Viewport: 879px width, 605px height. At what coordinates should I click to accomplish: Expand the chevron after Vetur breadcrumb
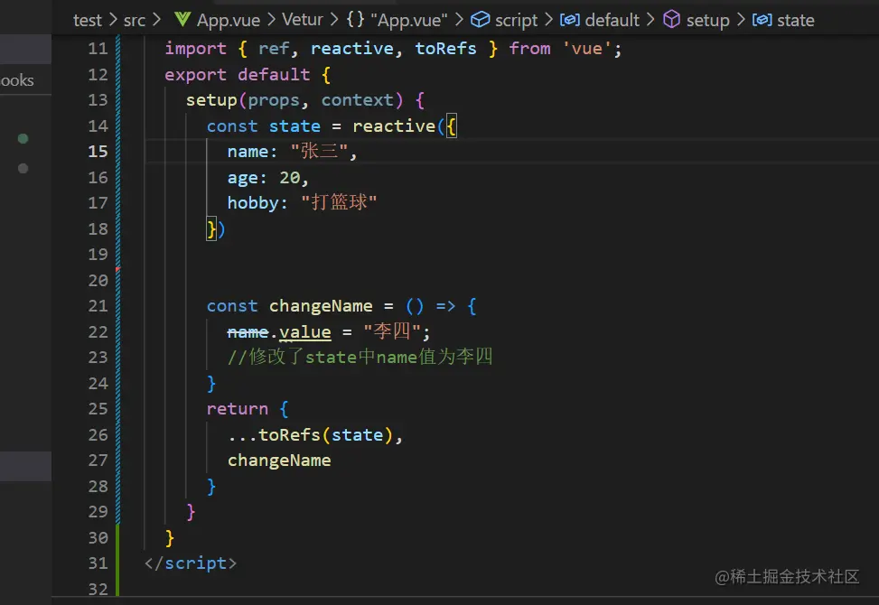[x=334, y=20]
